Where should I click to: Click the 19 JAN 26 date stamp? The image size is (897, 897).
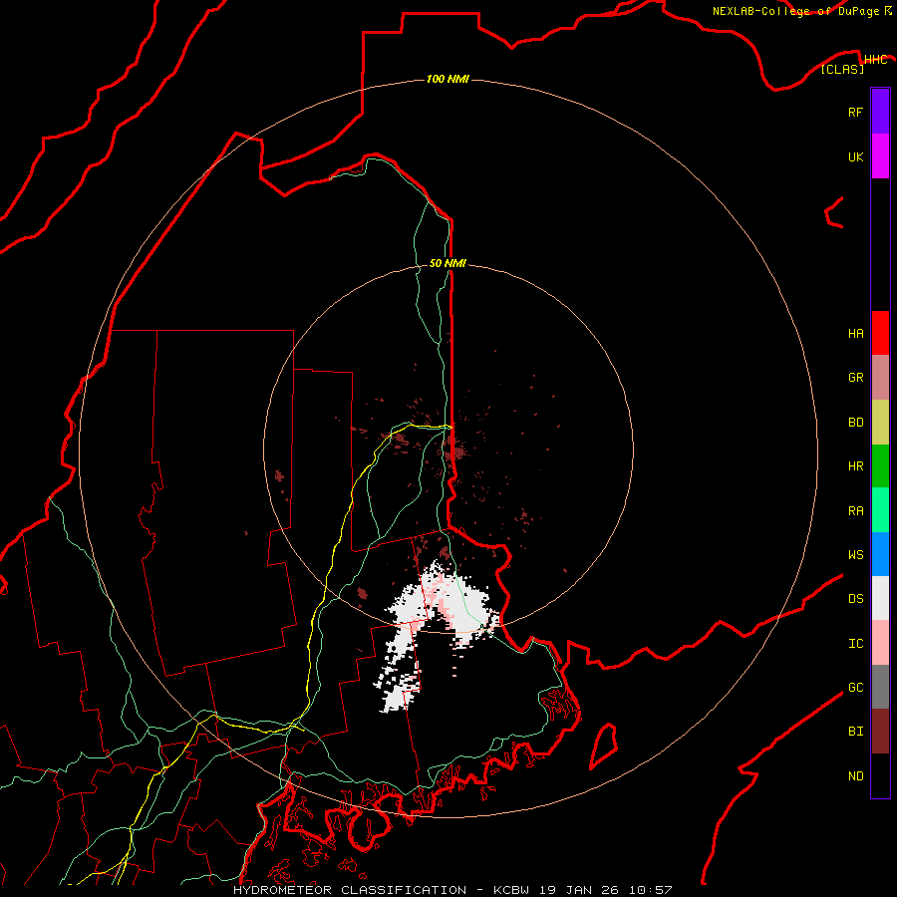578,890
